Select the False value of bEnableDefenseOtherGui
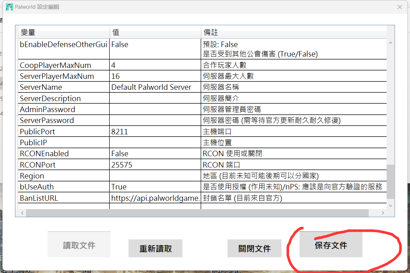410x273 pixels. point(155,49)
